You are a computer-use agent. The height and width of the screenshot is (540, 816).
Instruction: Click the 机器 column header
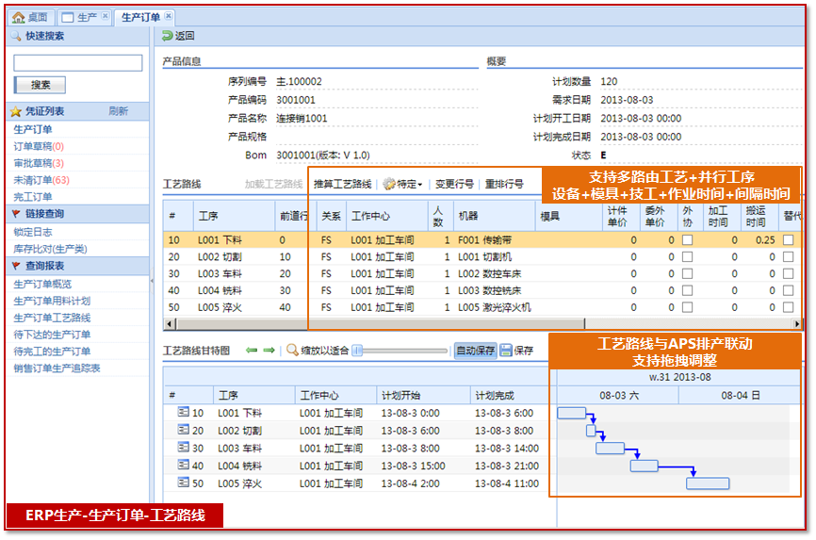pyautogui.click(x=495, y=216)
